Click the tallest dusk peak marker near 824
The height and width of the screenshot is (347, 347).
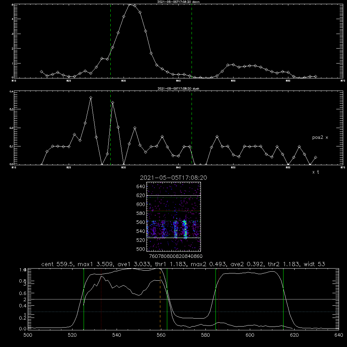pos(91,98)
